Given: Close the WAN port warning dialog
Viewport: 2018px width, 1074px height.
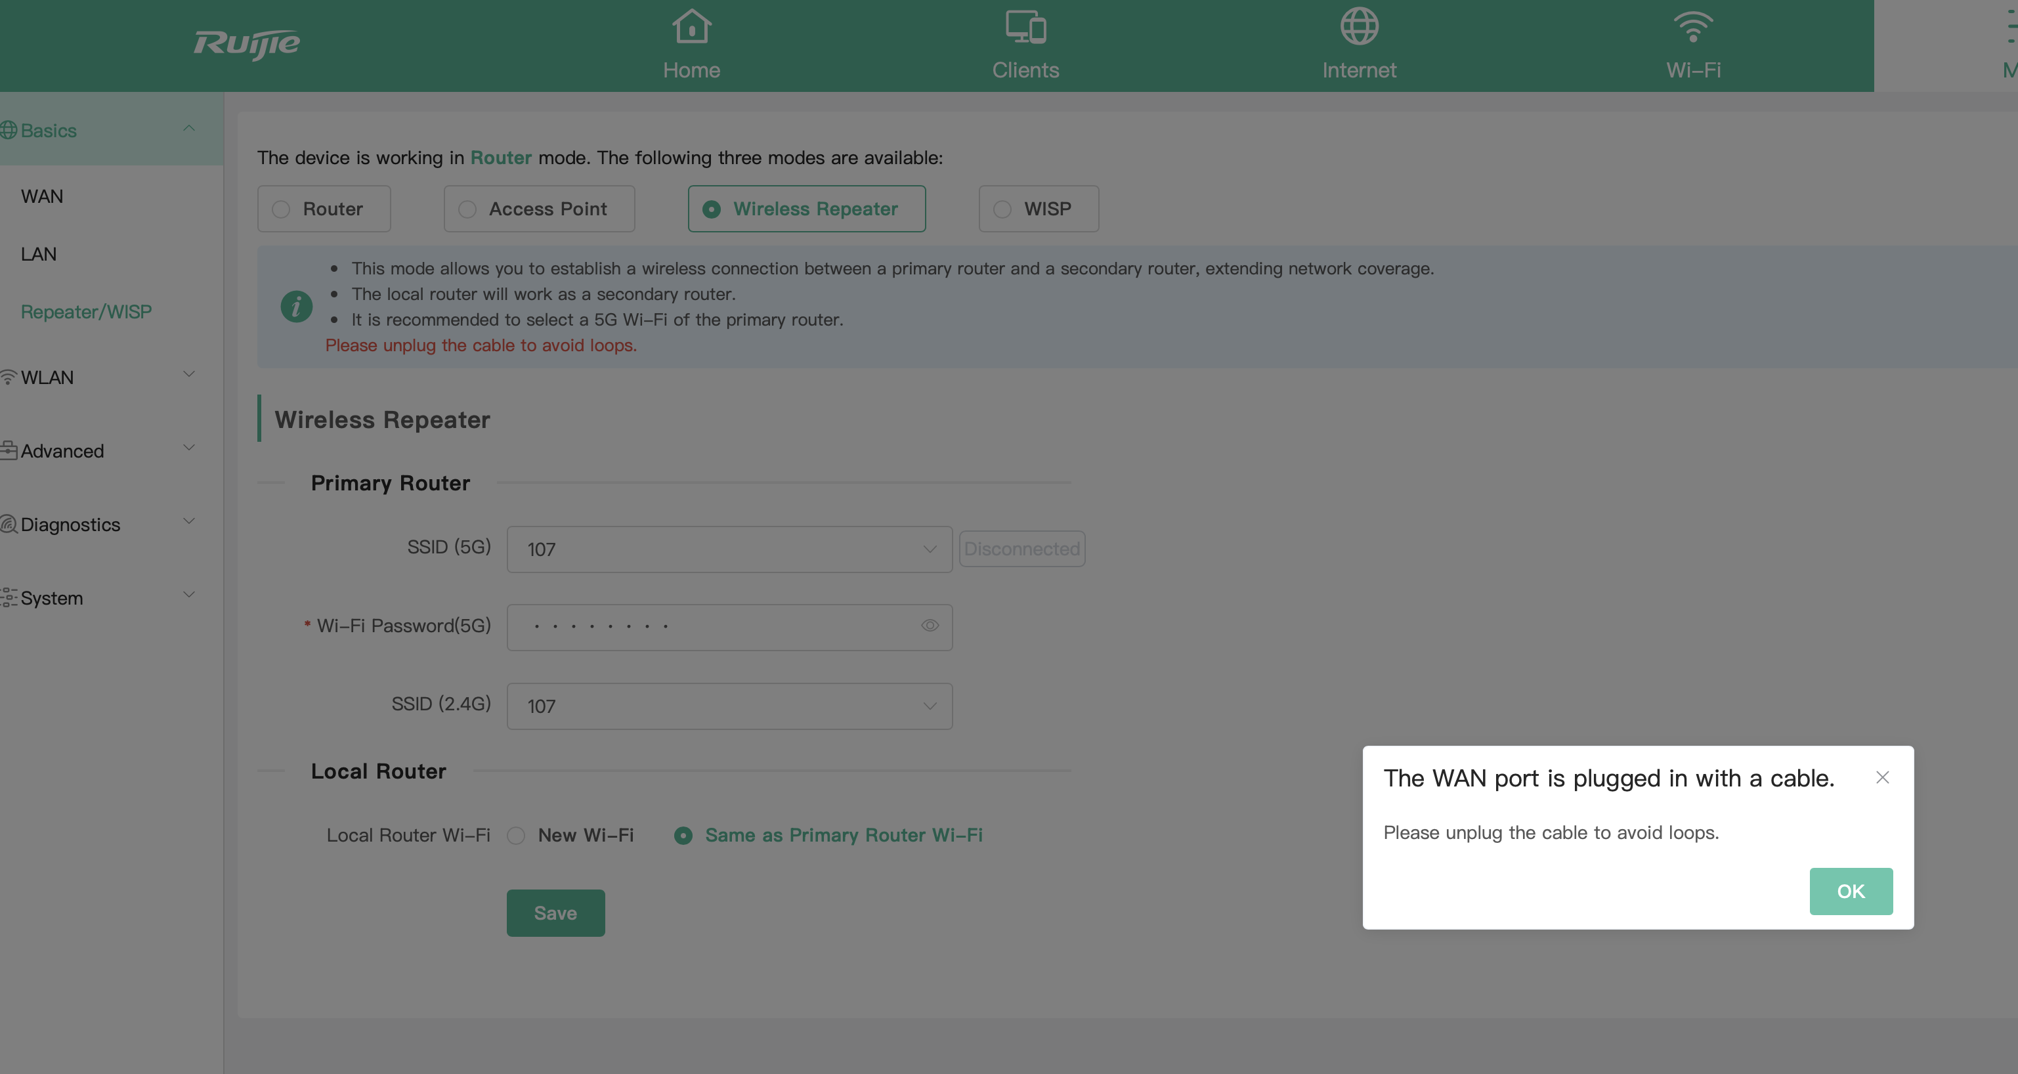Looking at the screenshot, I should click(x=1881, y=778).
